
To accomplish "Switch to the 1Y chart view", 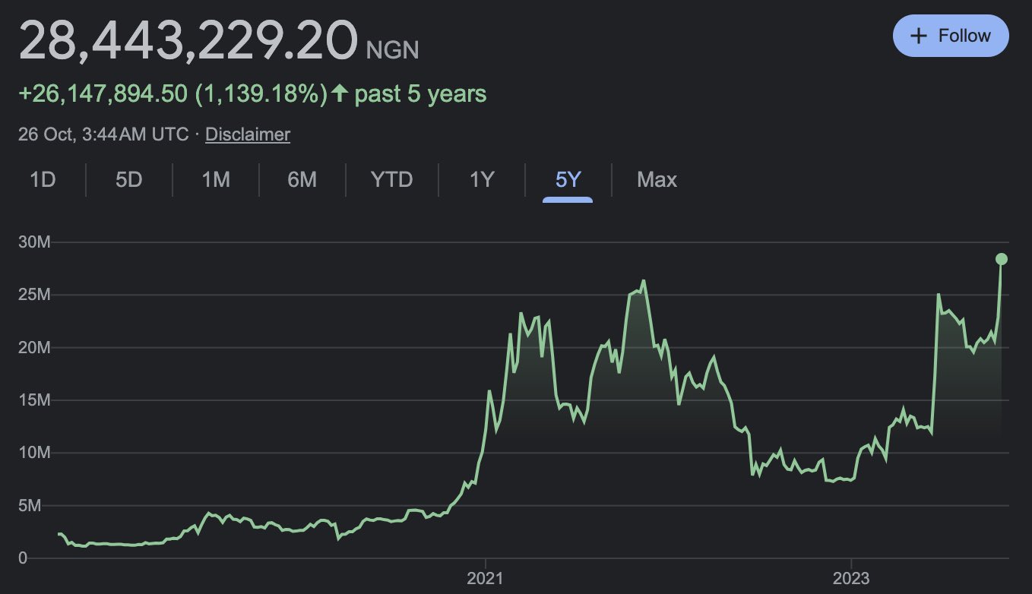I will click(x=482, y=180).
